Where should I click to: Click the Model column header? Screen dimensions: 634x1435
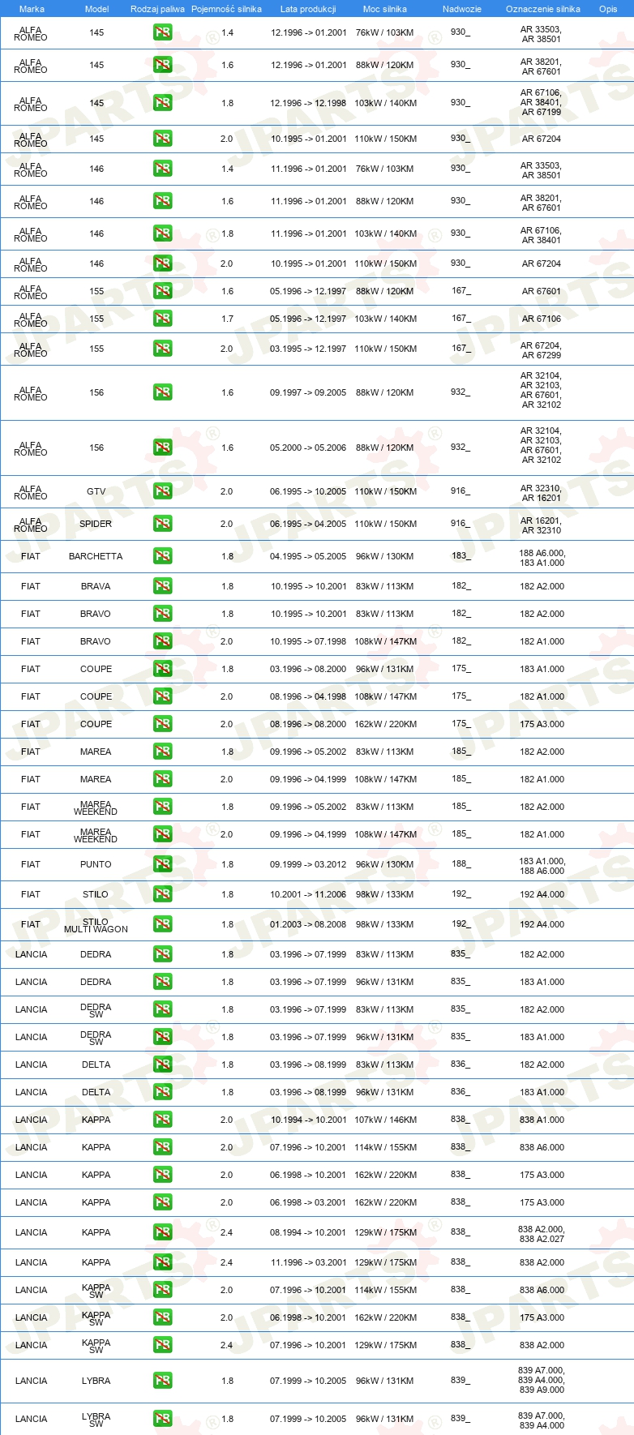coord(96,9)
